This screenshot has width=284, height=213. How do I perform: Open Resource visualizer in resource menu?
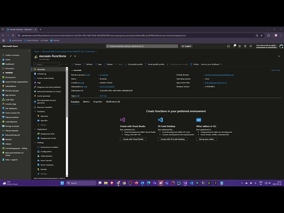(x=43, y=107)
